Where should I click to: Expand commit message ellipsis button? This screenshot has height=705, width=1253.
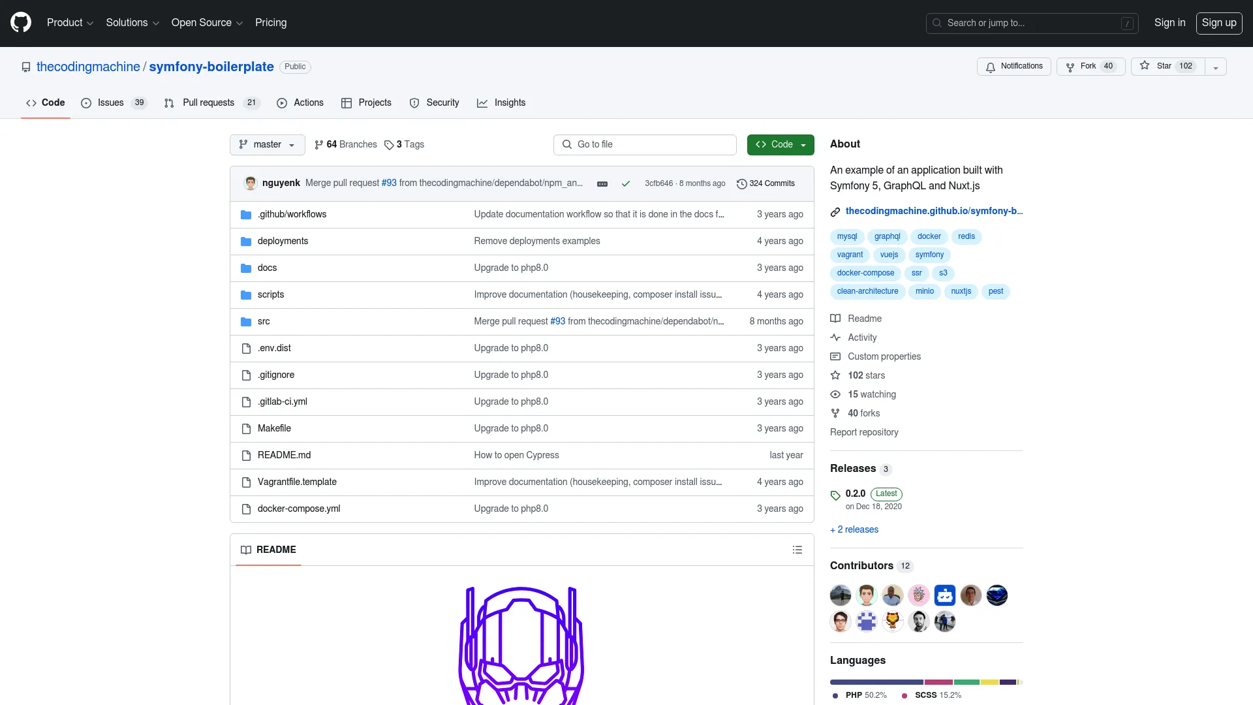602,184
